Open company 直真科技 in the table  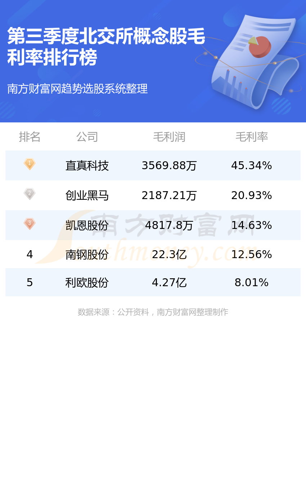coord(87,166)
